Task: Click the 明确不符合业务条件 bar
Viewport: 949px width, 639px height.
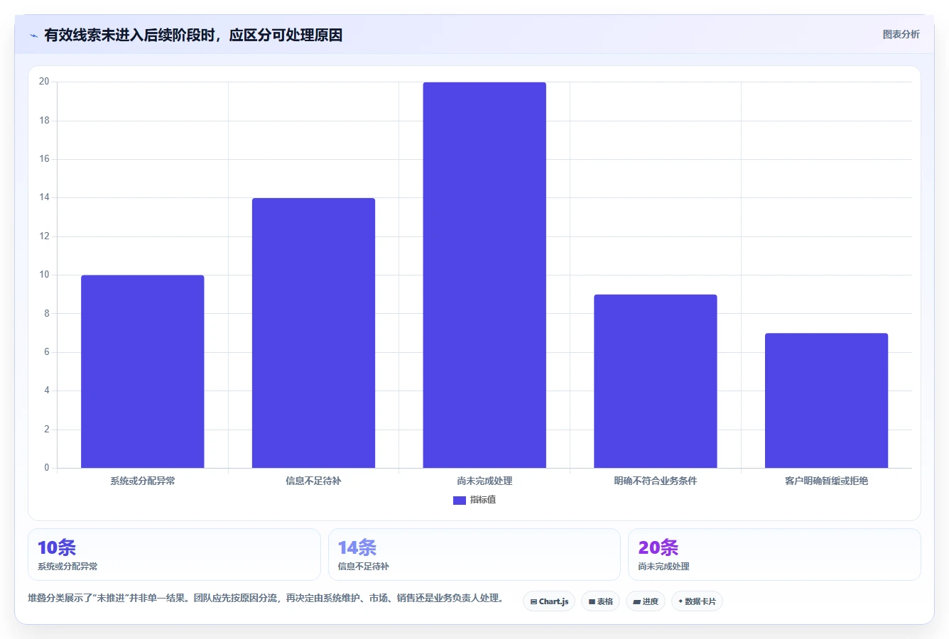Action: coord(656,381)
